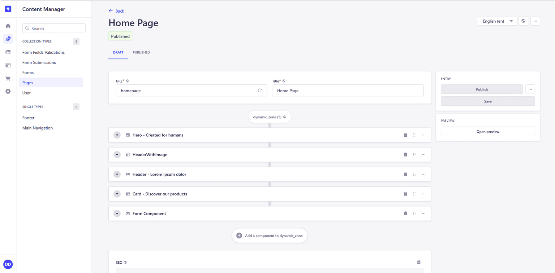Open more actions on Form Component row

(423, 213)
